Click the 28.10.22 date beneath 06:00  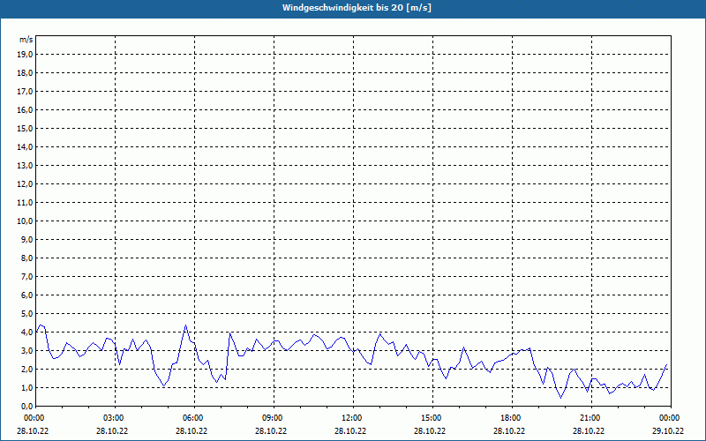pos(192,430)
